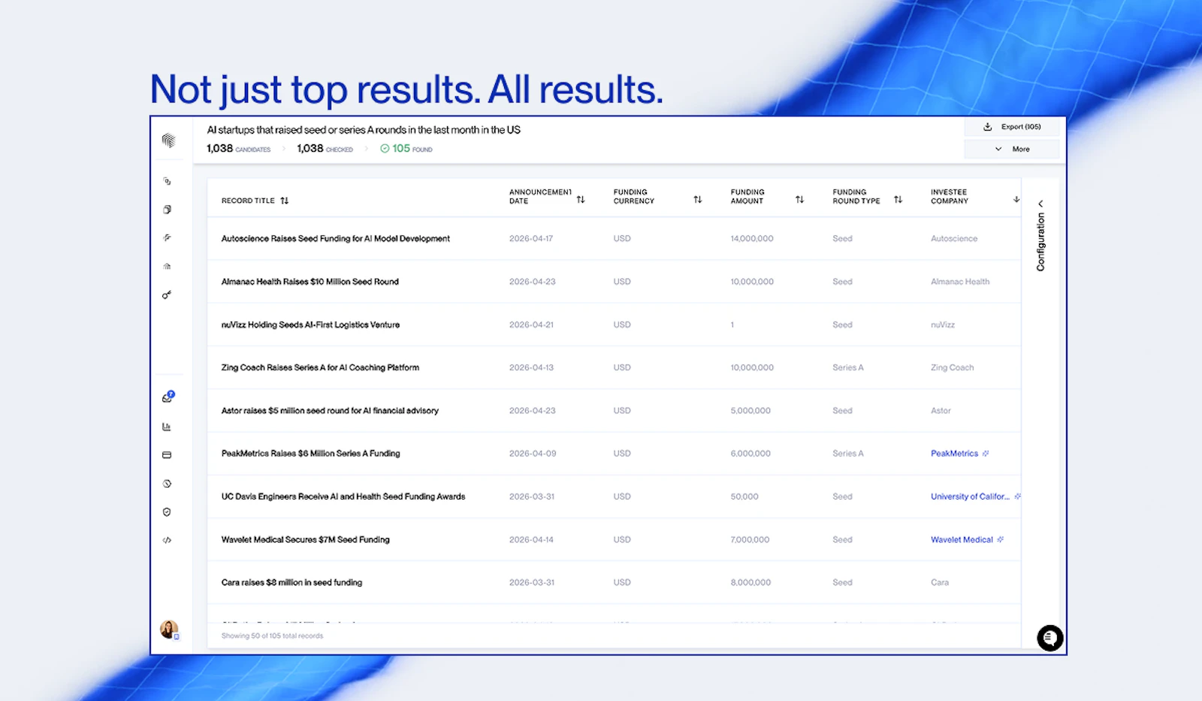Click date 2026-04-09 in PeakMetrics row

click(533, 454)
